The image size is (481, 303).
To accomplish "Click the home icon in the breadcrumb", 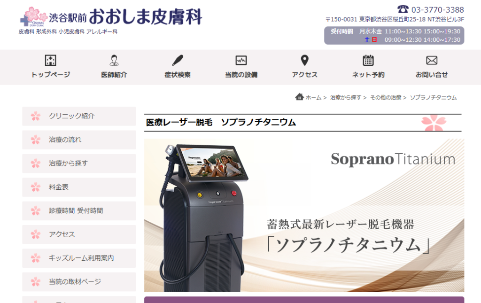I will [299, 97].
